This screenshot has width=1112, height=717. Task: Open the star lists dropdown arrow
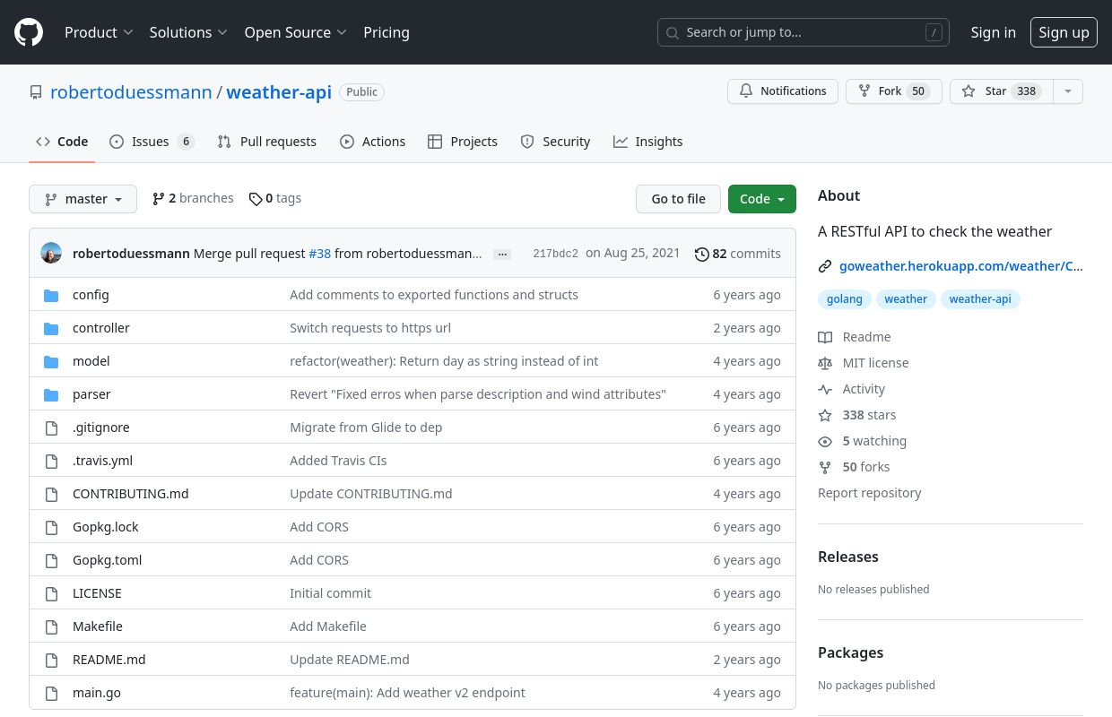1067,91
